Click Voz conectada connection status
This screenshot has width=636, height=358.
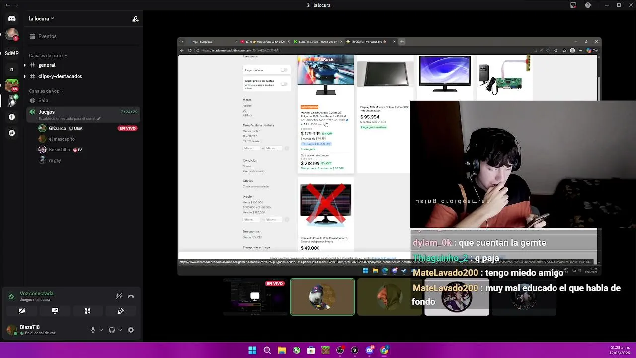[x=36, y=293]
